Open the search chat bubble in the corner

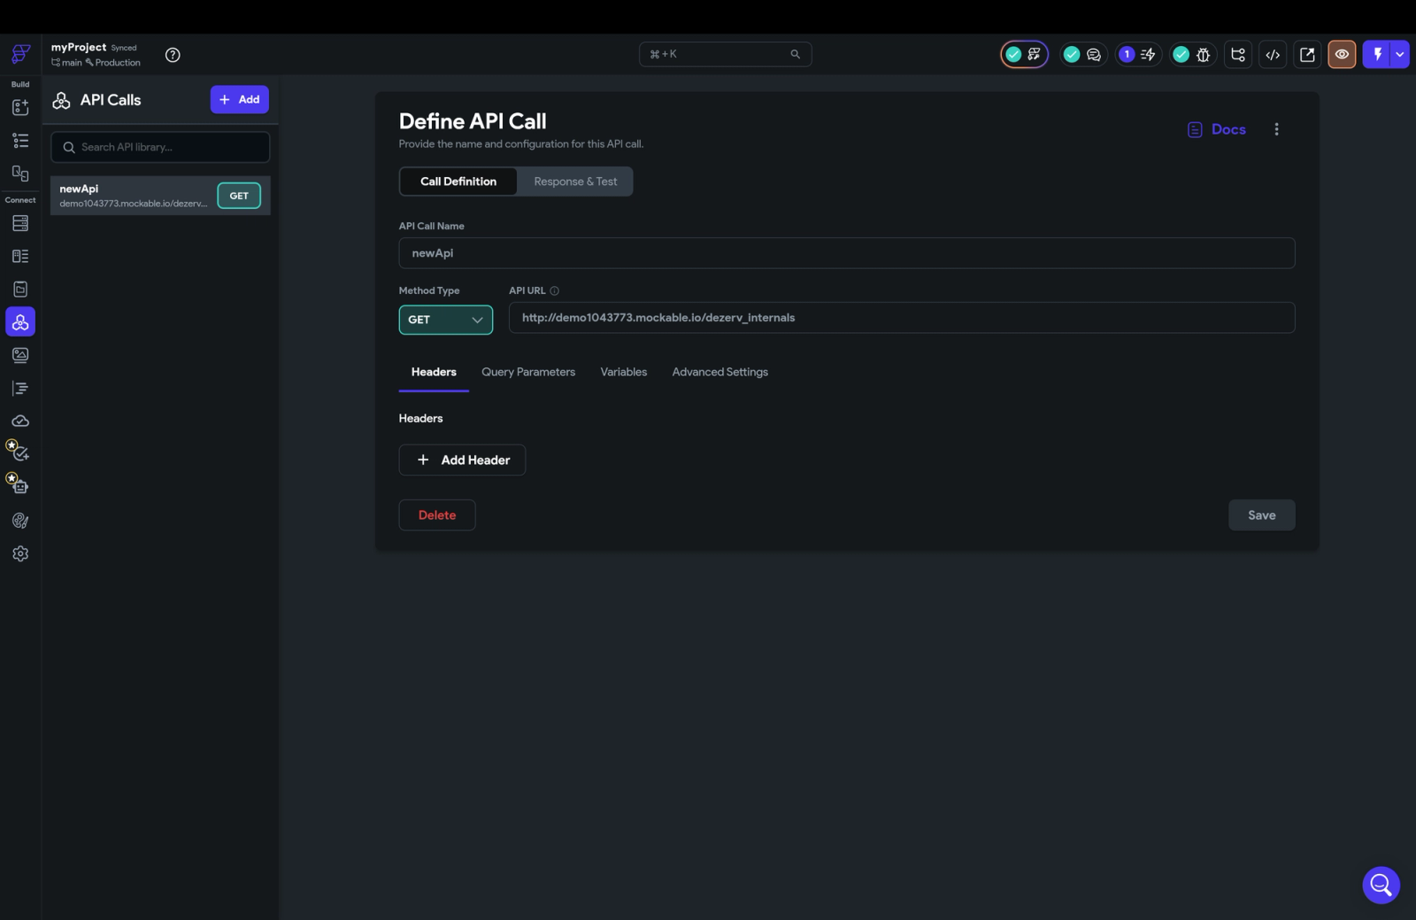[x=1381, y=885]
